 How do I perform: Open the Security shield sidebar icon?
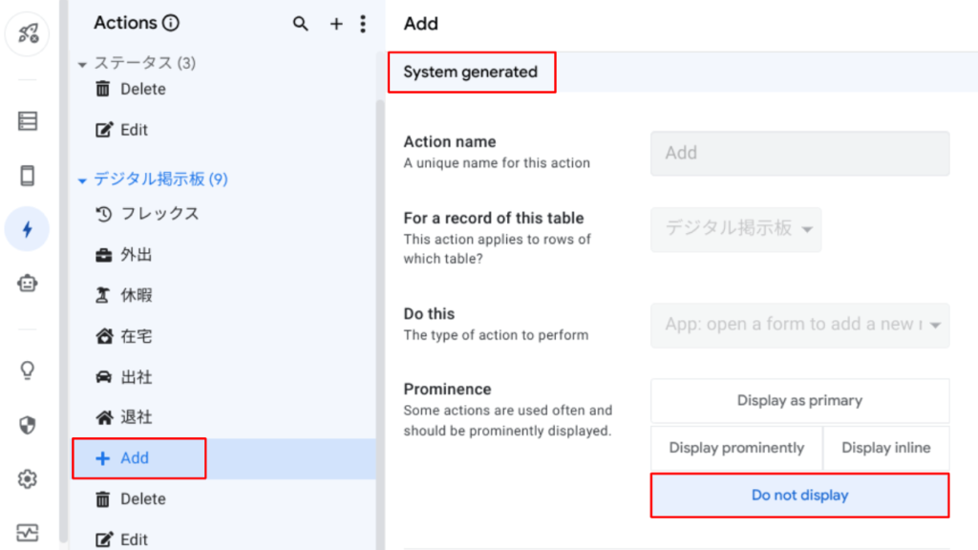click(28, 425)
